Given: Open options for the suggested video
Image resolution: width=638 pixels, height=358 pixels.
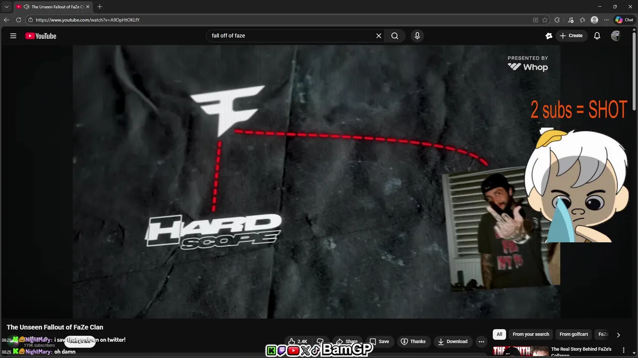Looking at the screenshot, I should coord(624,350).
